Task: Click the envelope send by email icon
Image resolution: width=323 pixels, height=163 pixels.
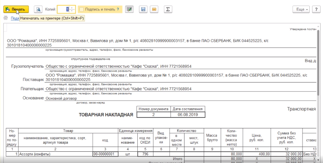Action: 154,9
